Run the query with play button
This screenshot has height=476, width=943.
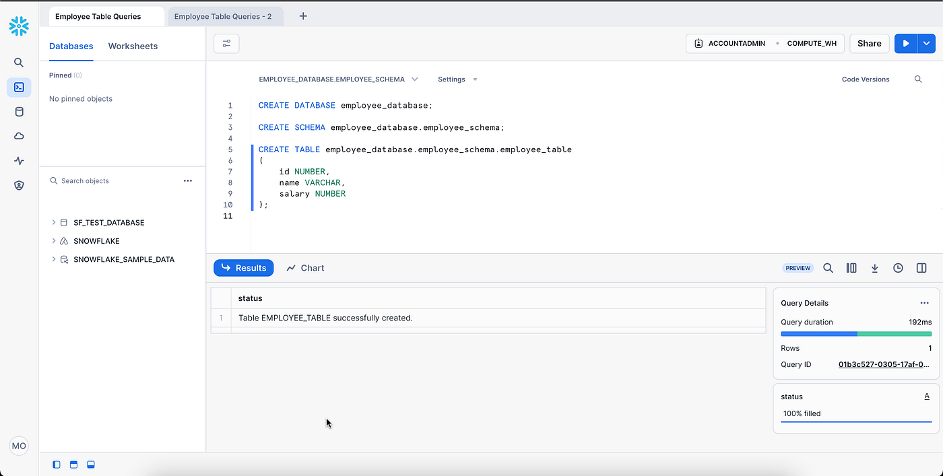tap(906, 43)
